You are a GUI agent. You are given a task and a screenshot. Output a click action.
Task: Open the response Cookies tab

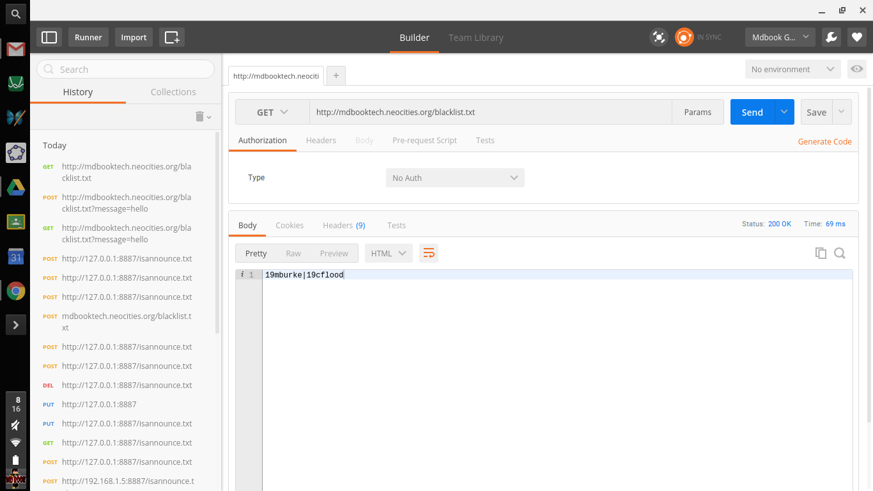coord(290,225)
